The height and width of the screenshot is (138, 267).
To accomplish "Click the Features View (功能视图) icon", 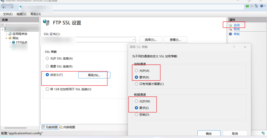I will click(44, 127).
